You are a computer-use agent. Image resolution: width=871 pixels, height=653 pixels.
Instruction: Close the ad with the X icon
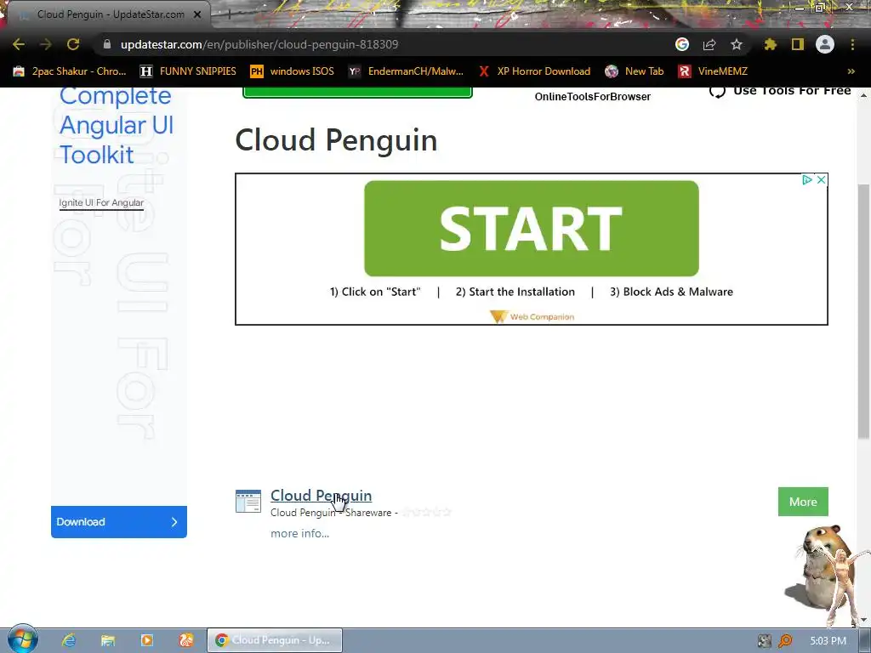pyautogui.click(x=821, y=180)
